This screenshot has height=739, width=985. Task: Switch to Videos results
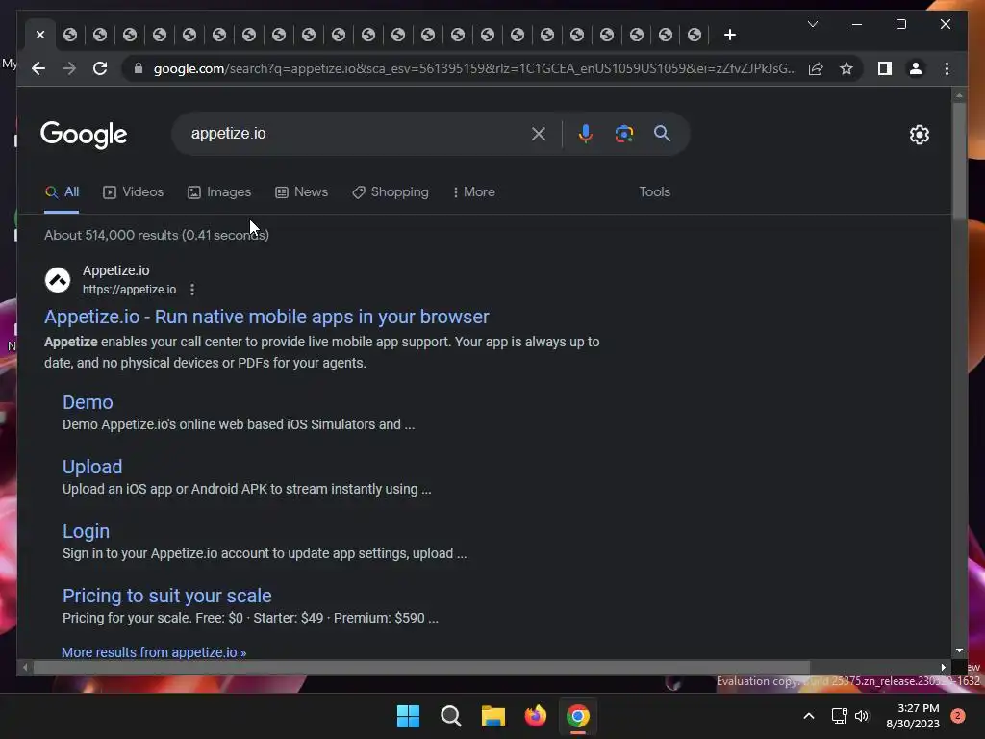[133, 192]
